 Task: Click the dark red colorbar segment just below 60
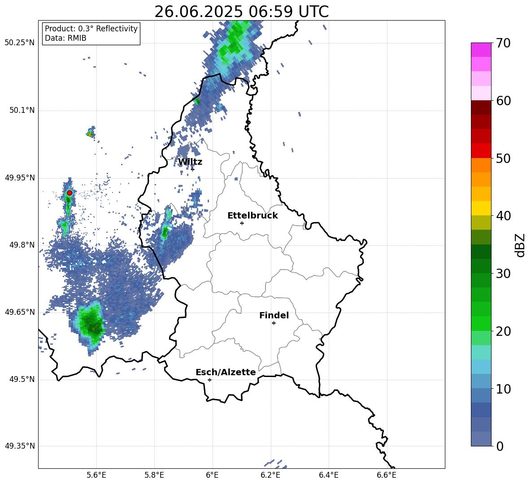tap(481, 107)
